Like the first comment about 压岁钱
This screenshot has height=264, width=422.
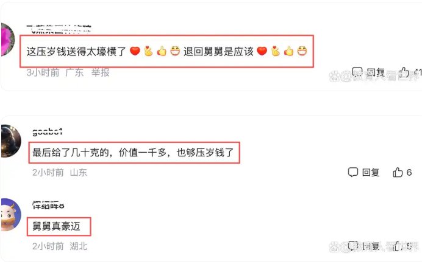pyautogui.click(x=404, y=72)
